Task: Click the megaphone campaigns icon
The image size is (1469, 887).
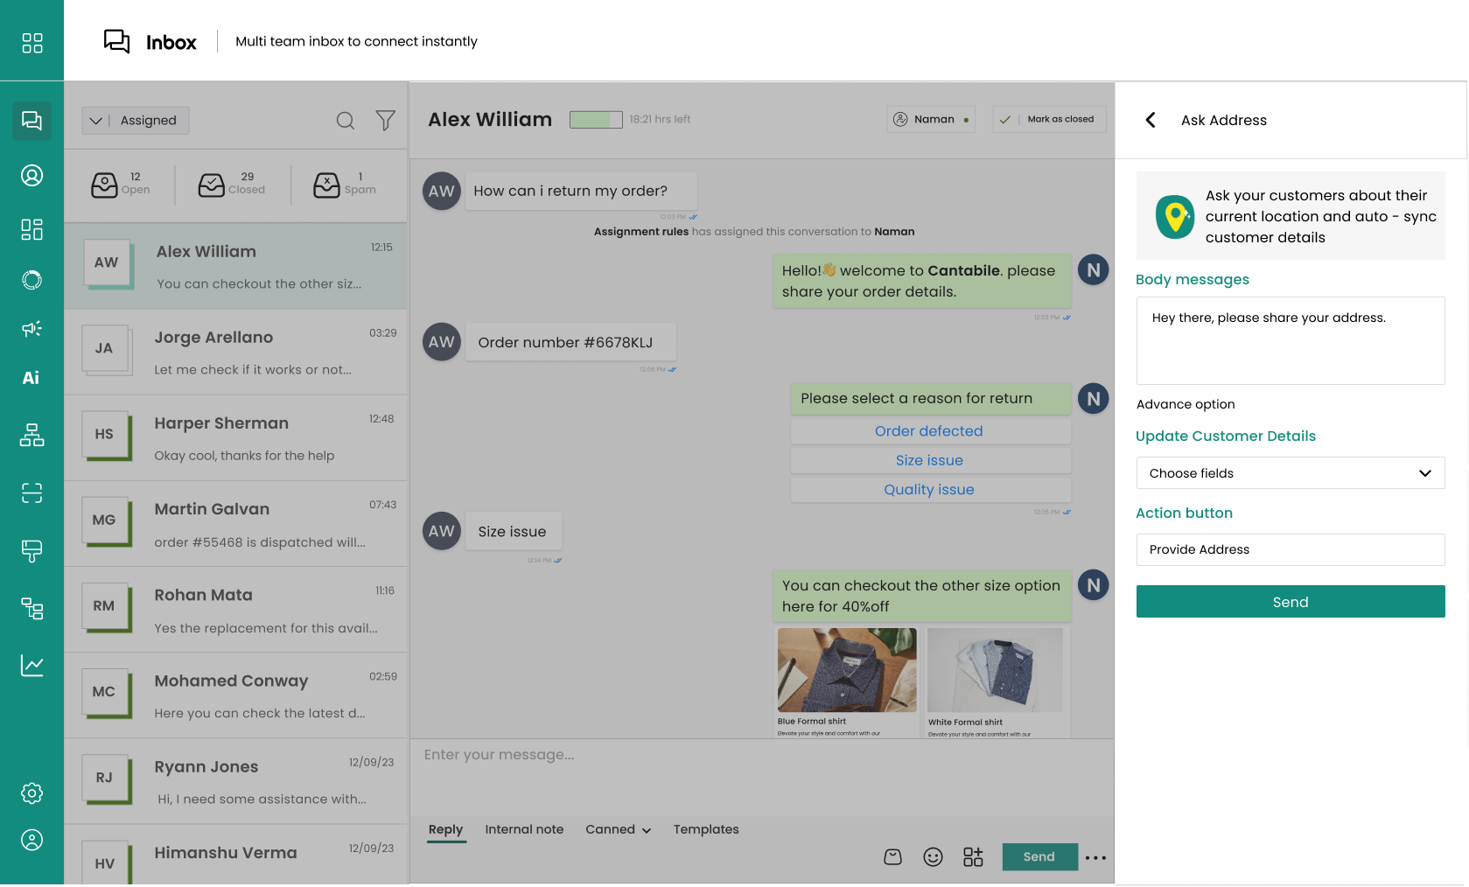Action: (31, 329)
